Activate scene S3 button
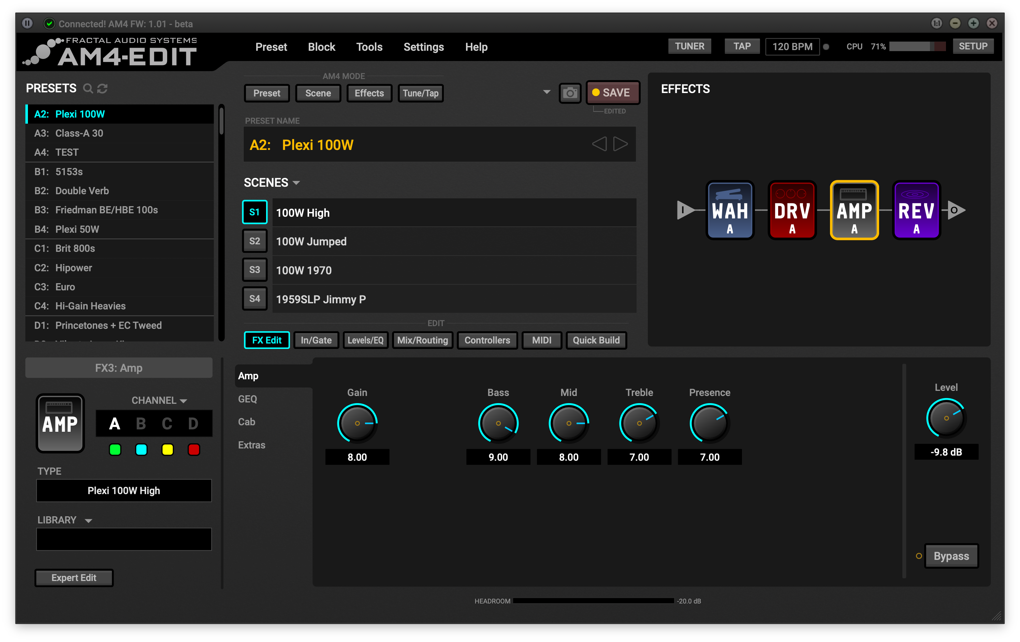This screenshot has height=642, width=1020. pos(254,270)
